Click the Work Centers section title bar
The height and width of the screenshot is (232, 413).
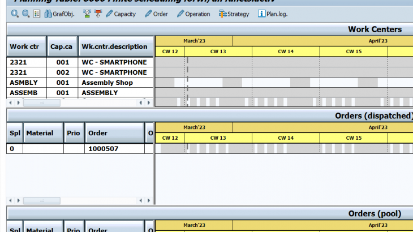[x=210, y=29]
